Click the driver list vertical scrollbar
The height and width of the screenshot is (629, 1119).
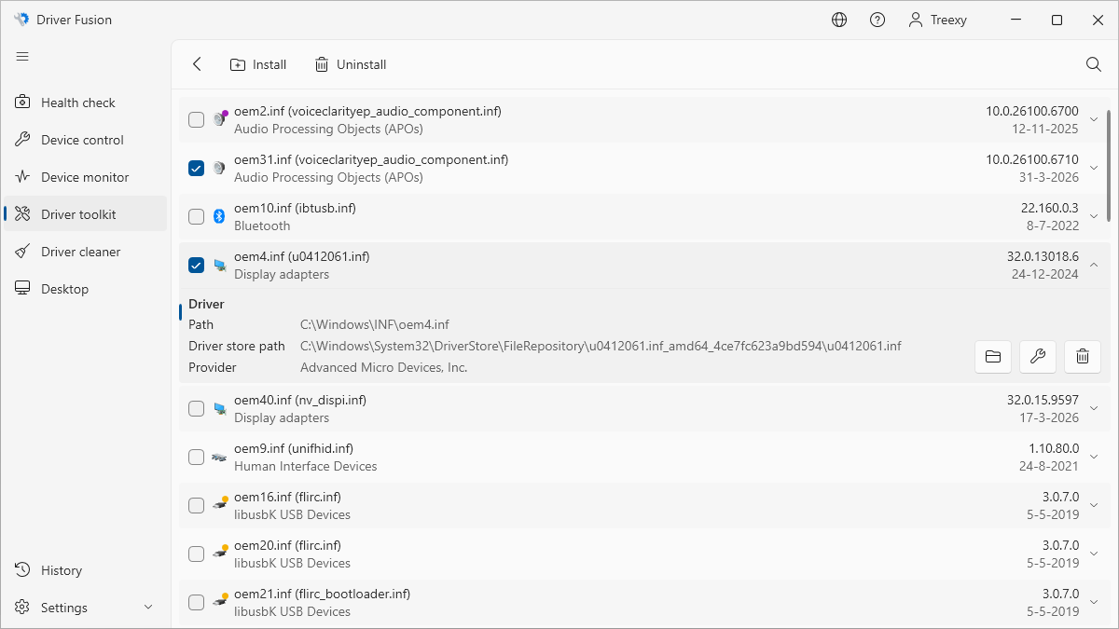(x=1108, y=166)
